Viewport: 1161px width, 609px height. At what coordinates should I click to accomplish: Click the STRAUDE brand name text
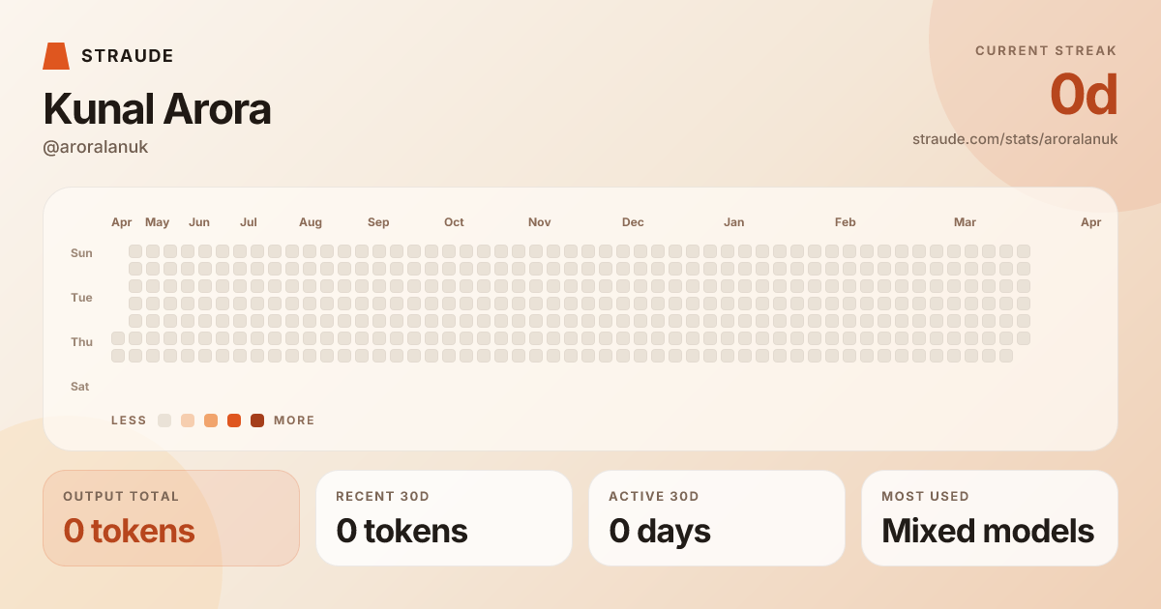click(128, 56)
